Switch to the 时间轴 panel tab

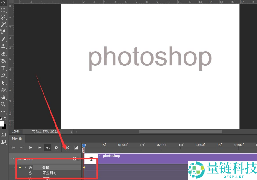pyautogui.click(x=17, y=138)
